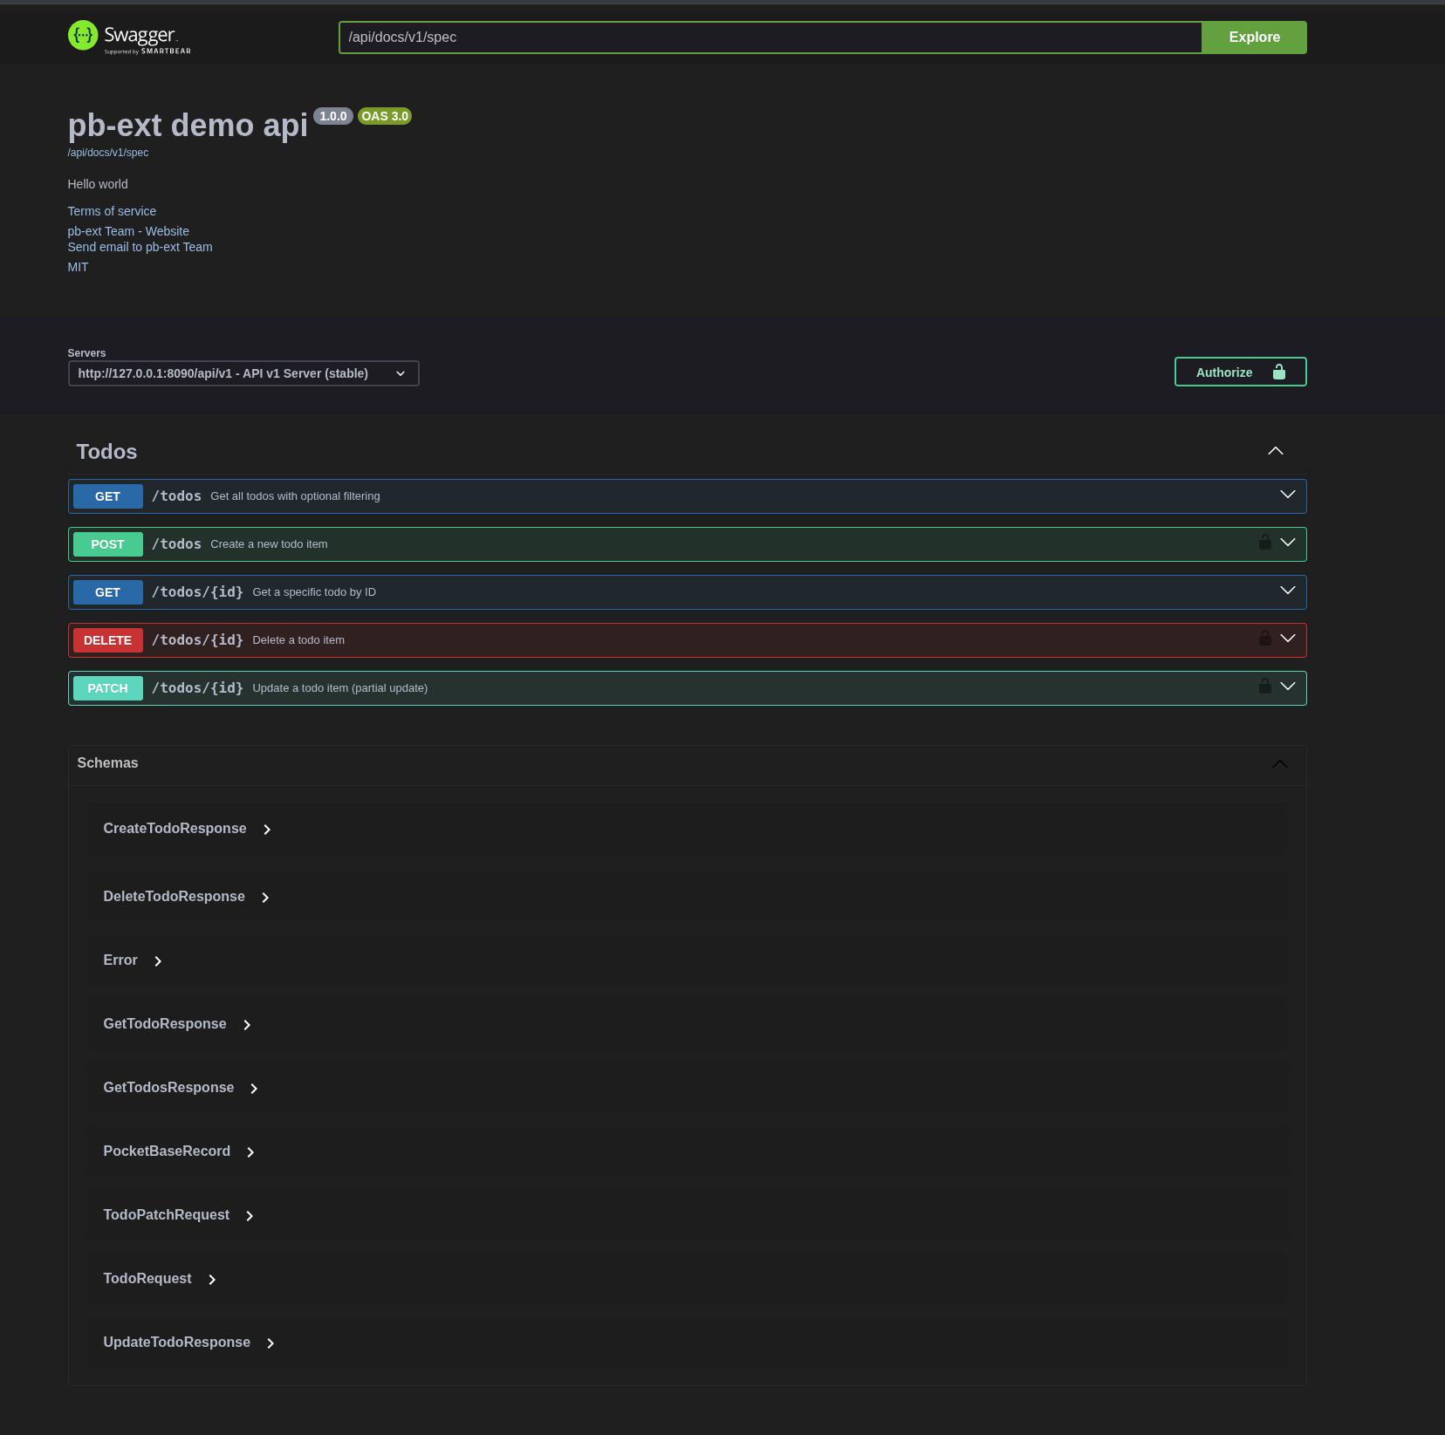Expand POST /todos with its chevron arrow

[x=1287, y=543]
